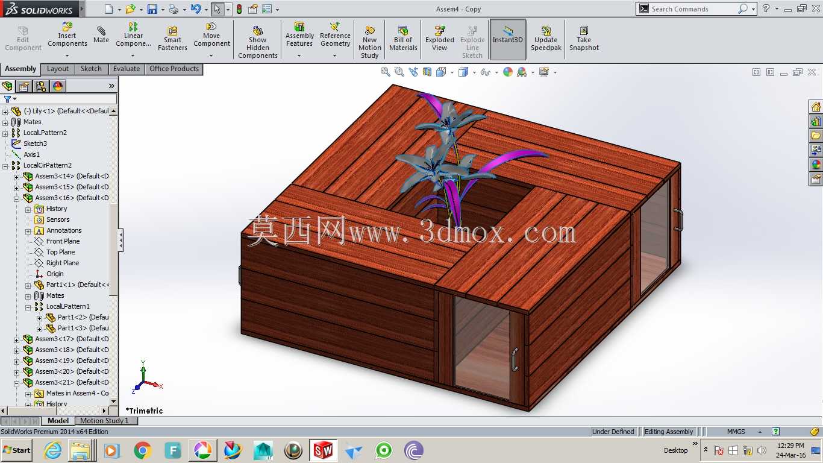Open the ConfigurationManager panel tab
Image resolution: width=823 pixels, height=463 pixels.
click(41, 86)
